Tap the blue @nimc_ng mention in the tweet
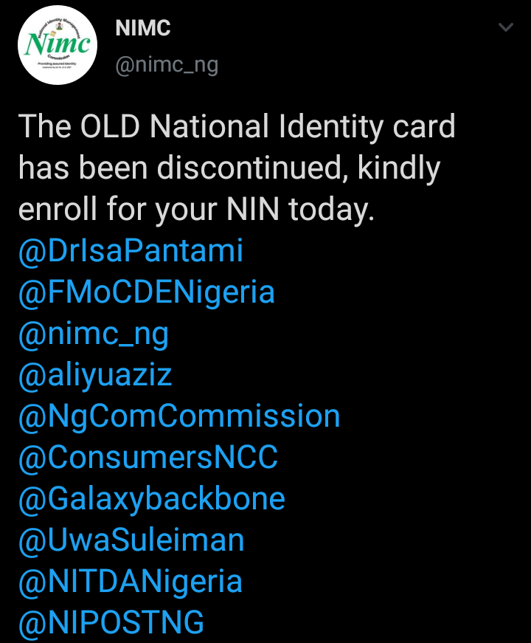Viewport: 531px width, 643px height. coord(94,334)
